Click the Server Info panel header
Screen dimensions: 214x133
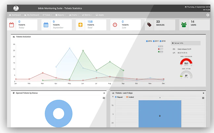186,43
